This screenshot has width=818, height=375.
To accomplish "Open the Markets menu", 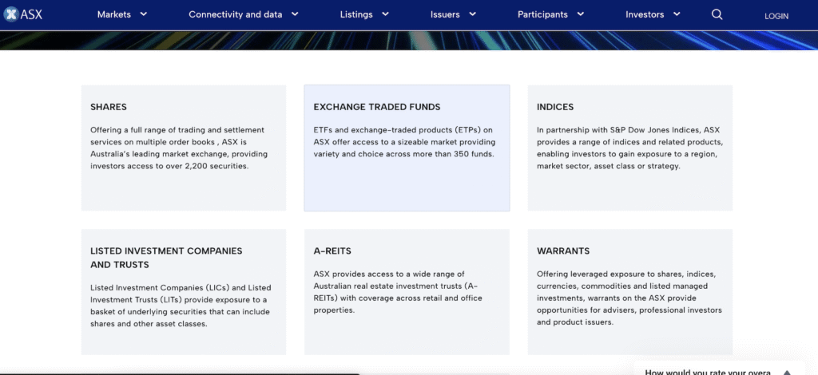I will pos(113,14).
